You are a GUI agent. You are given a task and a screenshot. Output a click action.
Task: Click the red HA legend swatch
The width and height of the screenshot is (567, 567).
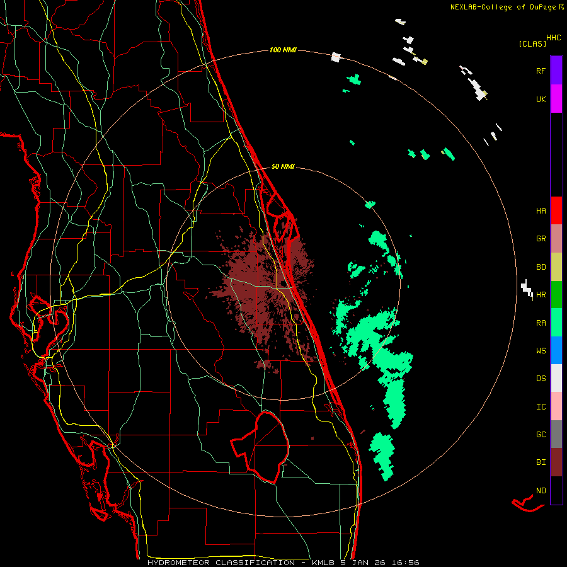pos(556,210)
